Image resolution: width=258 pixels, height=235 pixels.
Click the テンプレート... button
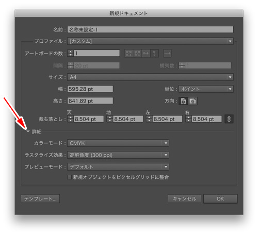(40, 199)
